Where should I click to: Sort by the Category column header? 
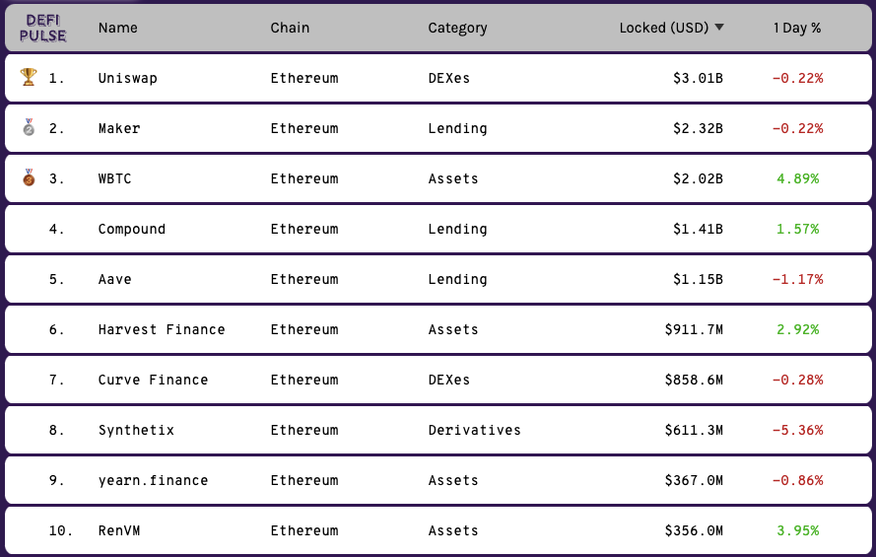coord(457,29)
